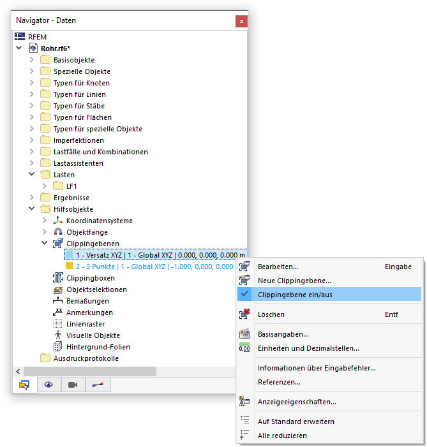The width and height of the screenshot is (427, 447).
Task: Expand the Objektfänge node
Action: [45, 231]
